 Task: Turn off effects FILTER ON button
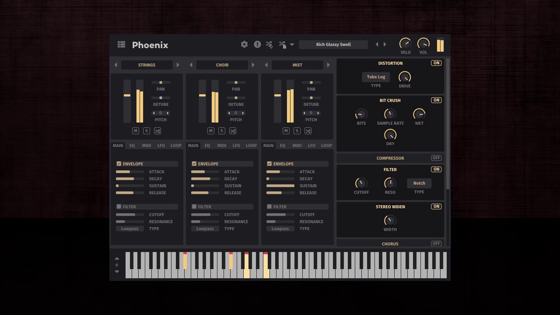point(436,169)
